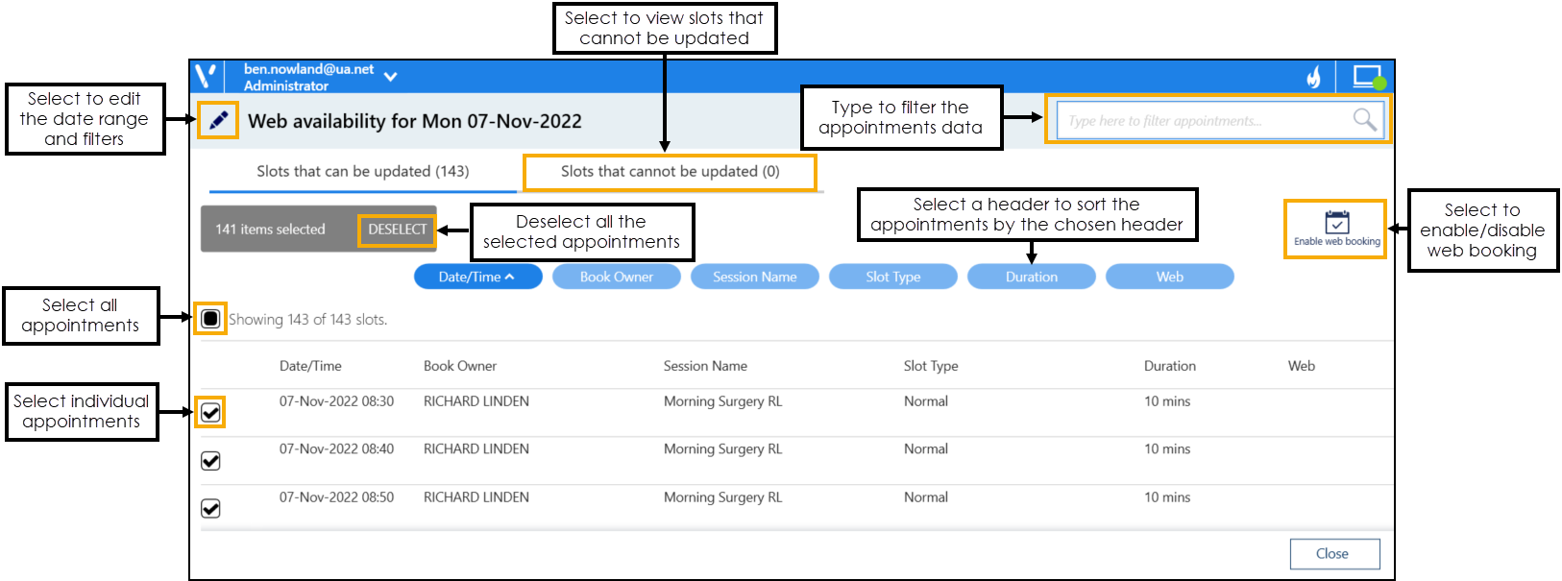Viewport: 1562px width, 581px height.
Task: Click the Close button
Action: coord(1333,554)
